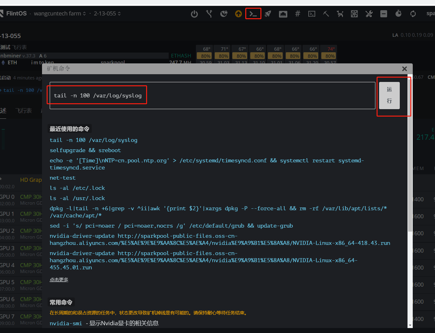The width and height of the screenshot is (435, 333).
Task: Click the timer icon near the toolbar's right end
Action: point(398,14)
